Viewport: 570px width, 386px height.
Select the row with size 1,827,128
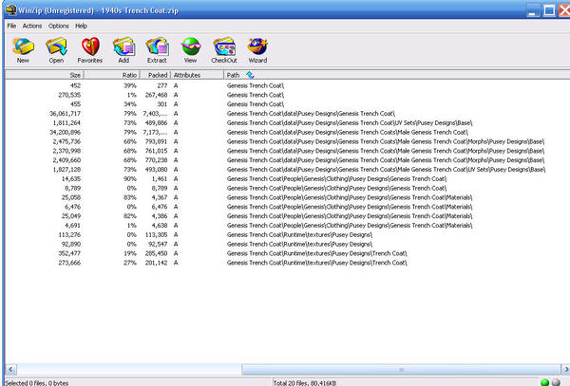coord(287,170)
